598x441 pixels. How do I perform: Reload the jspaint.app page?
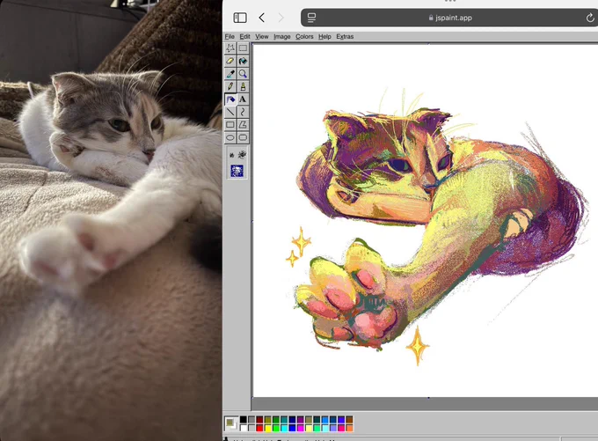(x=590, y=18)
